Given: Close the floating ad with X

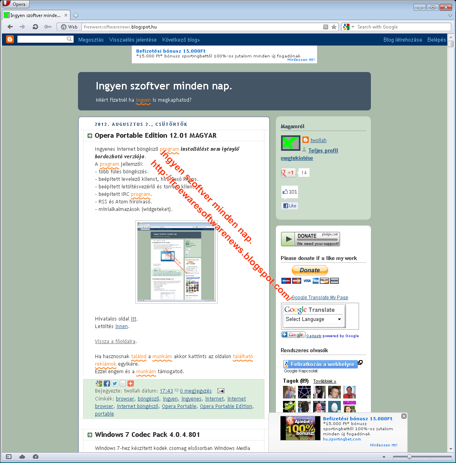Looking at the screenshot, I should (404, 416).
